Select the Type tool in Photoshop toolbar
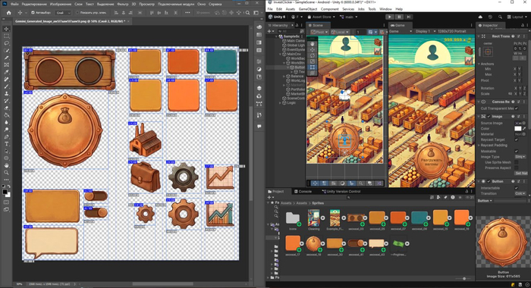531x288 pixels. click(6, 144)
